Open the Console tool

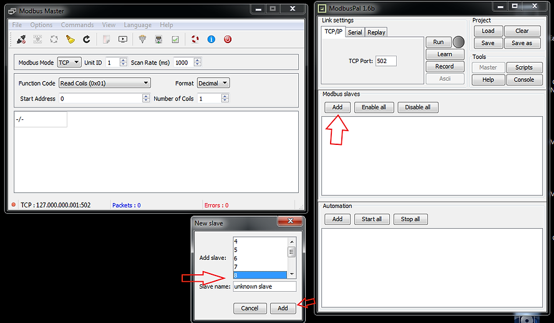[524, 79]
